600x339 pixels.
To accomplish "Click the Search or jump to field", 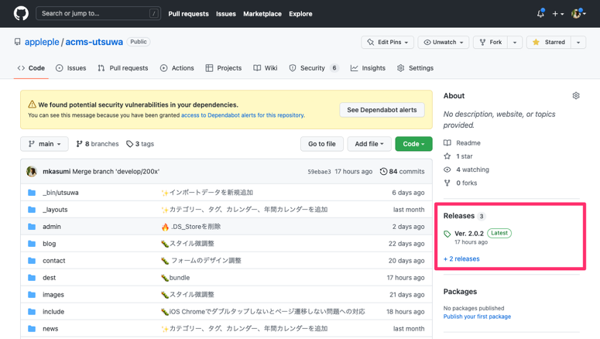I will point(98,13).
